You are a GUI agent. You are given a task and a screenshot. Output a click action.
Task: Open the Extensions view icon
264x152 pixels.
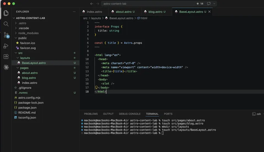click(6, 56)
